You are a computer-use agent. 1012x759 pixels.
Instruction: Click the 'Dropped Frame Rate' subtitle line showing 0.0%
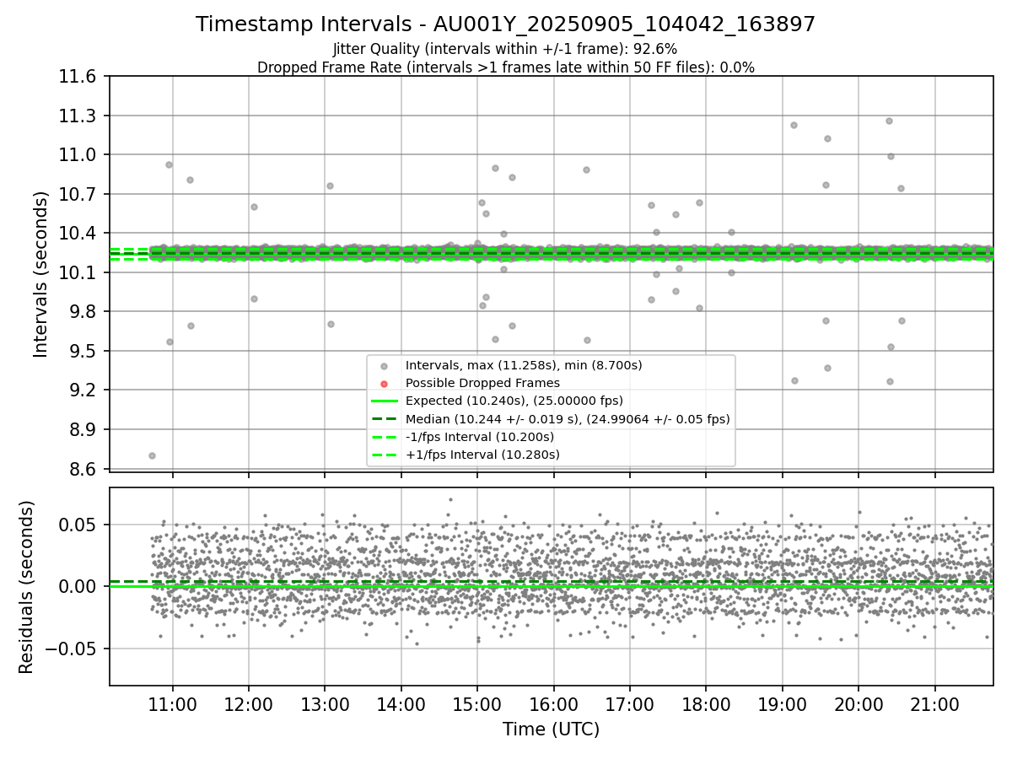point(505,67)
